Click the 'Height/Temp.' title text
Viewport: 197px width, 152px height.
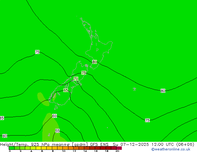pos(15,145)
